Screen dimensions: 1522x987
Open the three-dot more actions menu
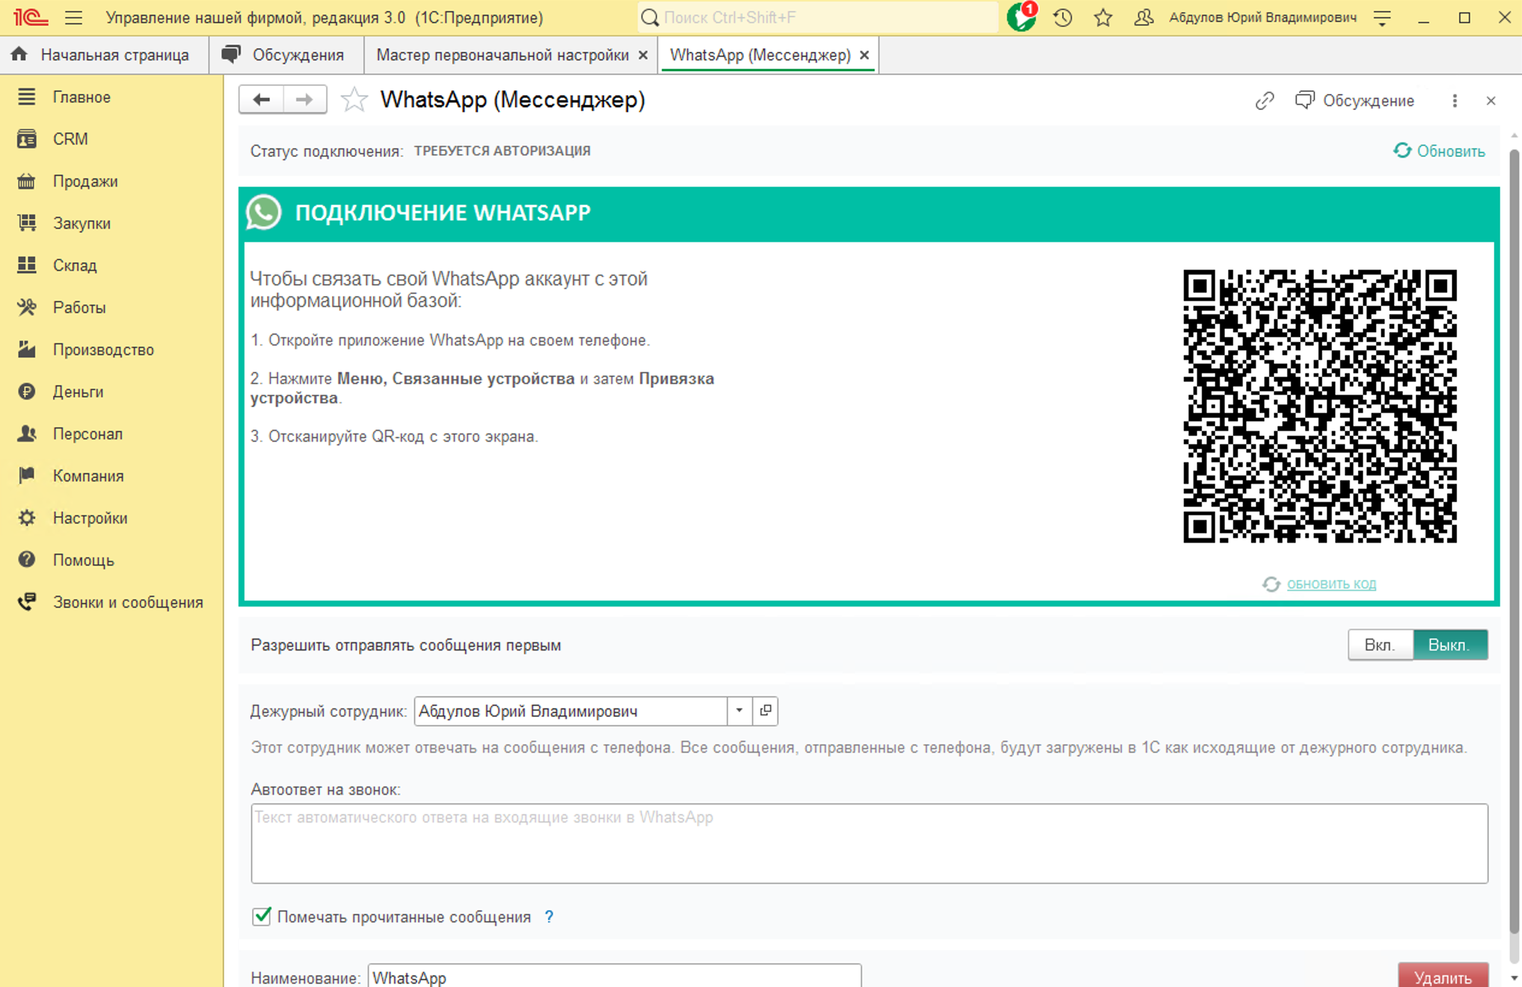tap(1454, 101)
